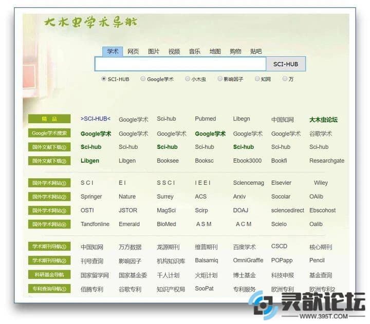Screen dimensions: 370x324
Task: Open the 维普期刊 link
Action: [x=206, y=247]
